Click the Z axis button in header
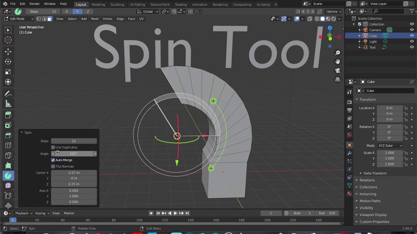The height and width of the screenshot is (234, 417). pyautogui.click(x=88, y=11)
